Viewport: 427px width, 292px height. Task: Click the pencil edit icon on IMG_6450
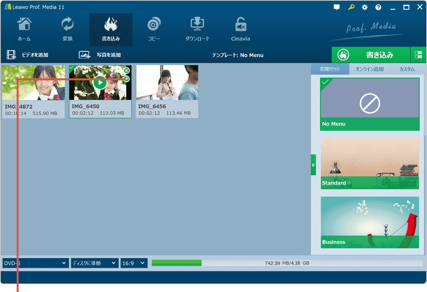click(127, 79)
